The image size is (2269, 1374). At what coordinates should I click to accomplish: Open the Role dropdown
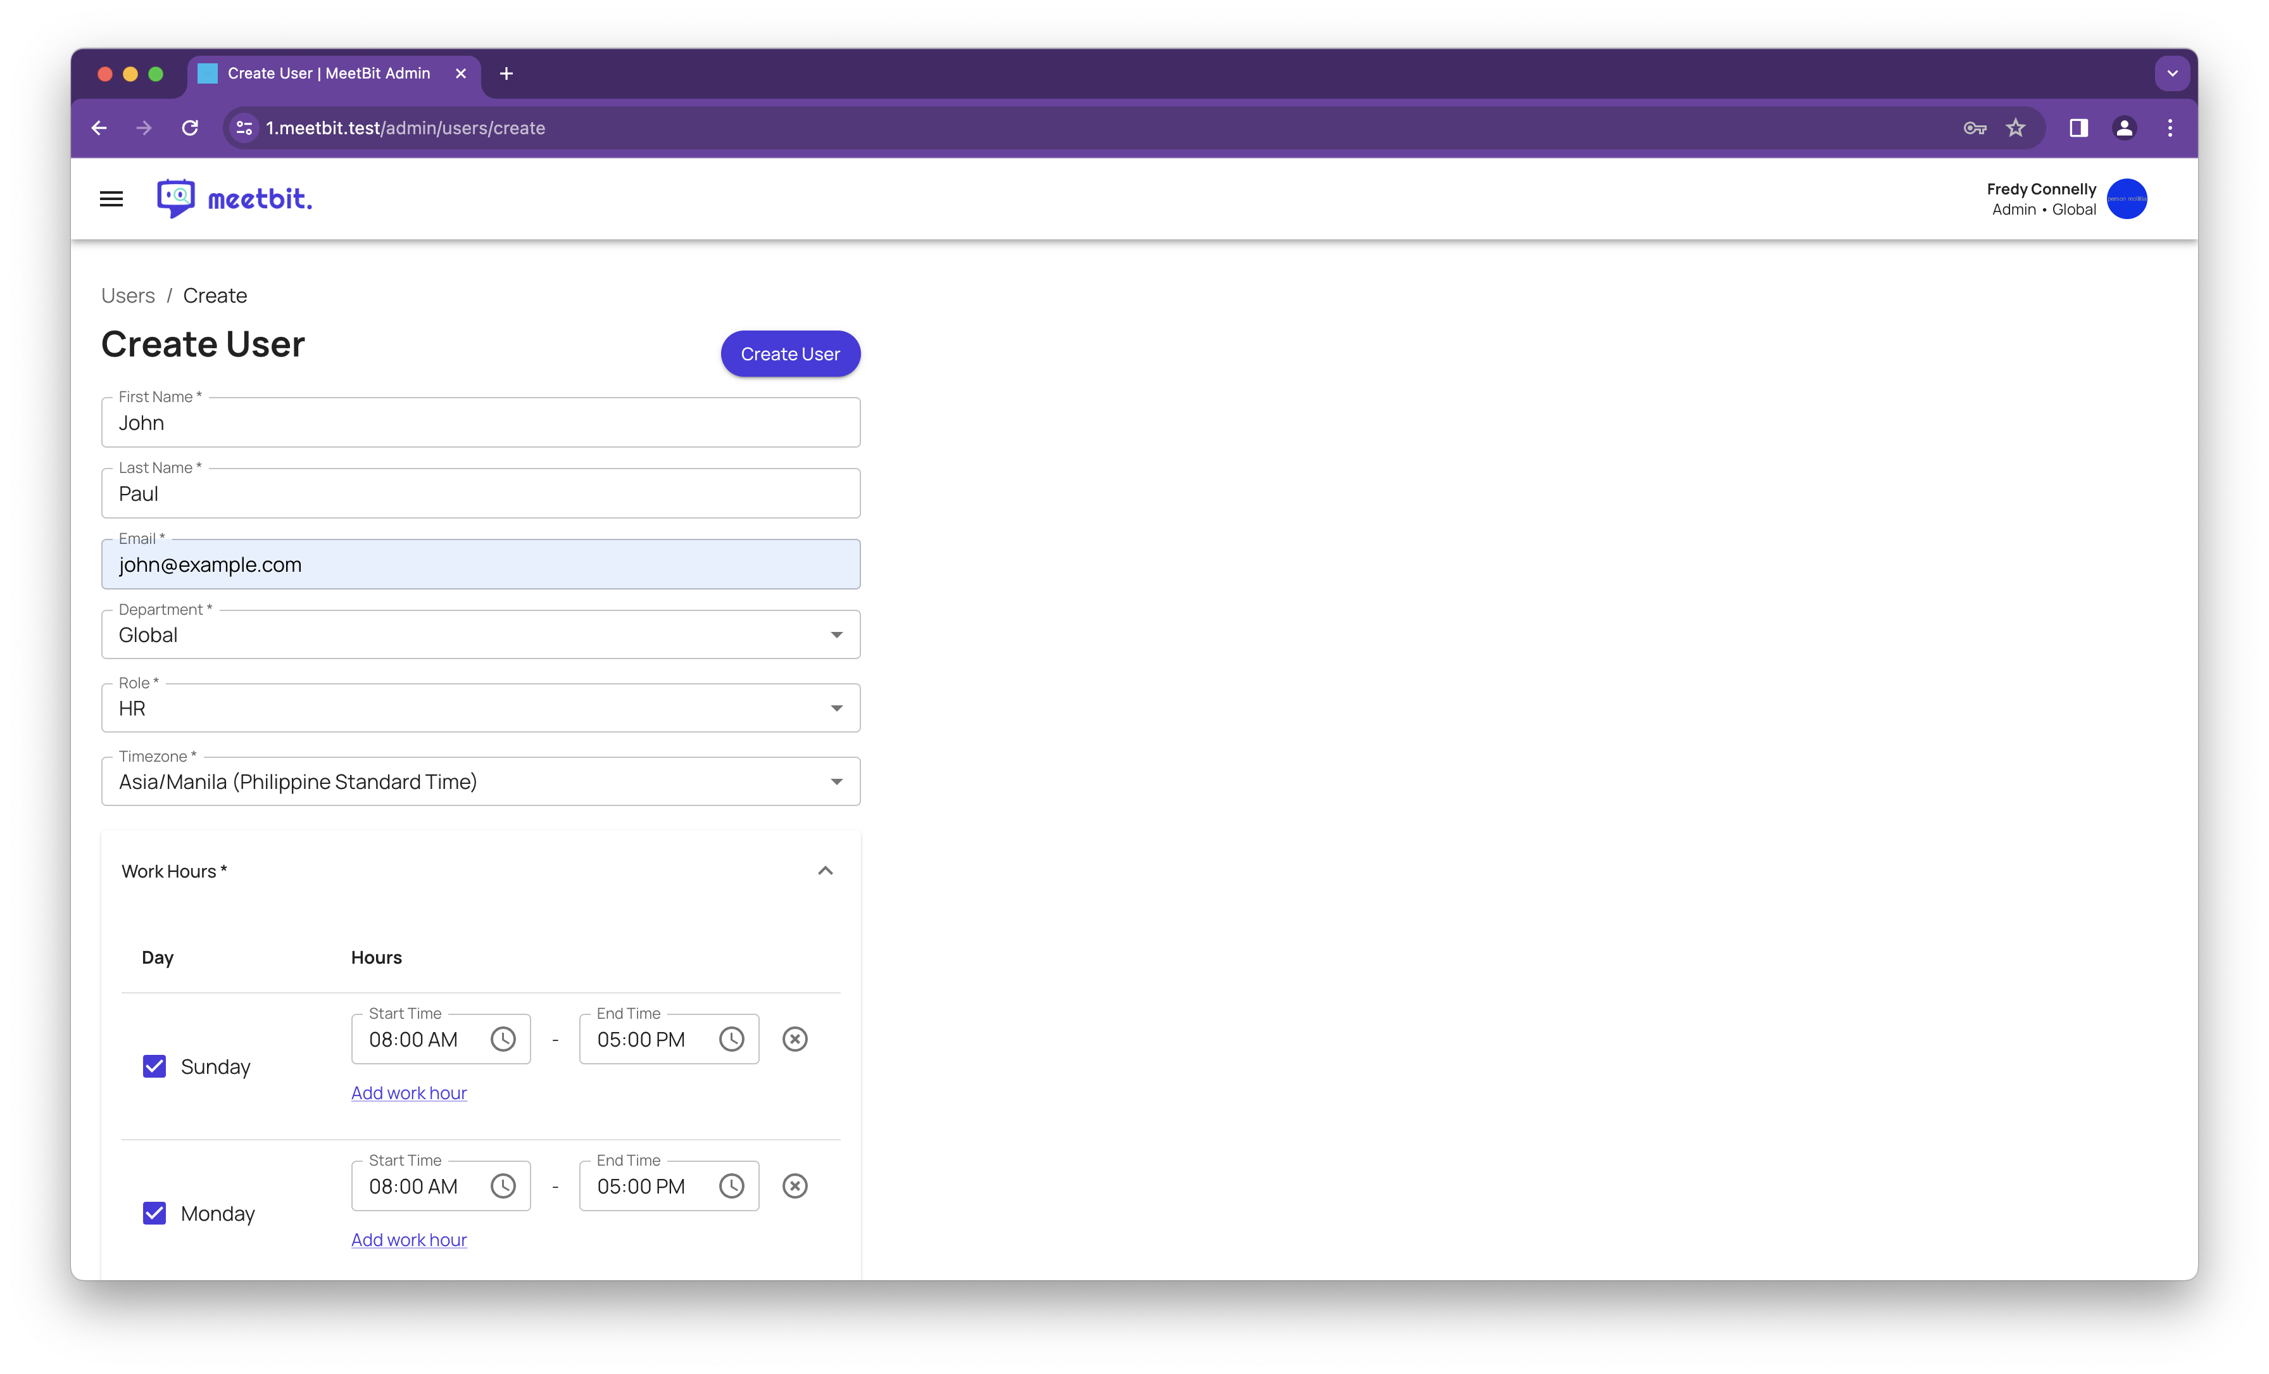click(481, 708)
